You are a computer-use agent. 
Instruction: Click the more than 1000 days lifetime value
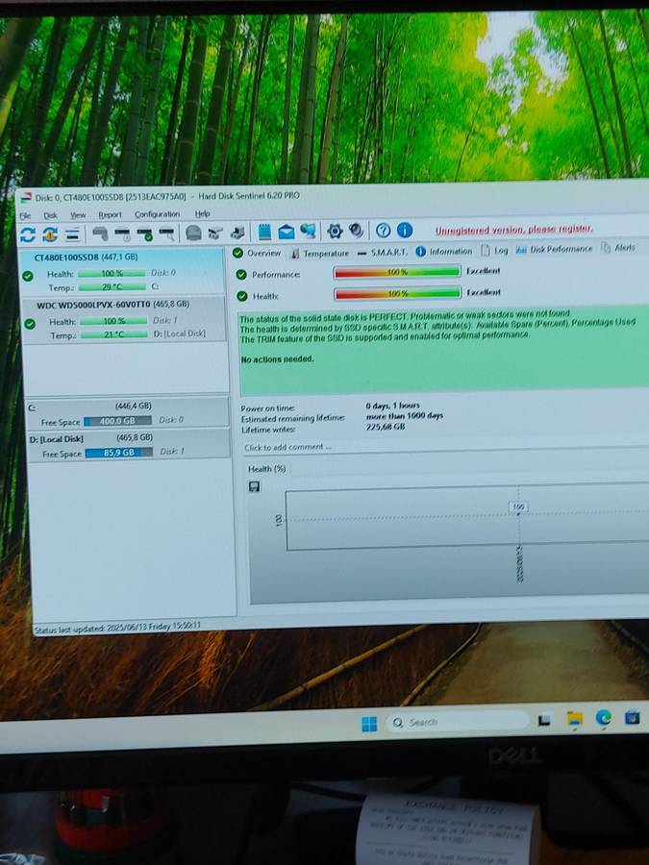click(x=405, y=416)
